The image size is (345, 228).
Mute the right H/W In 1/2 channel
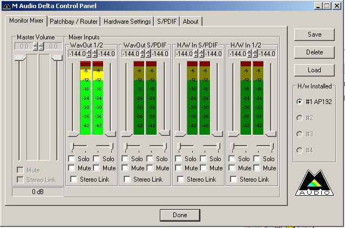(257, 168)
